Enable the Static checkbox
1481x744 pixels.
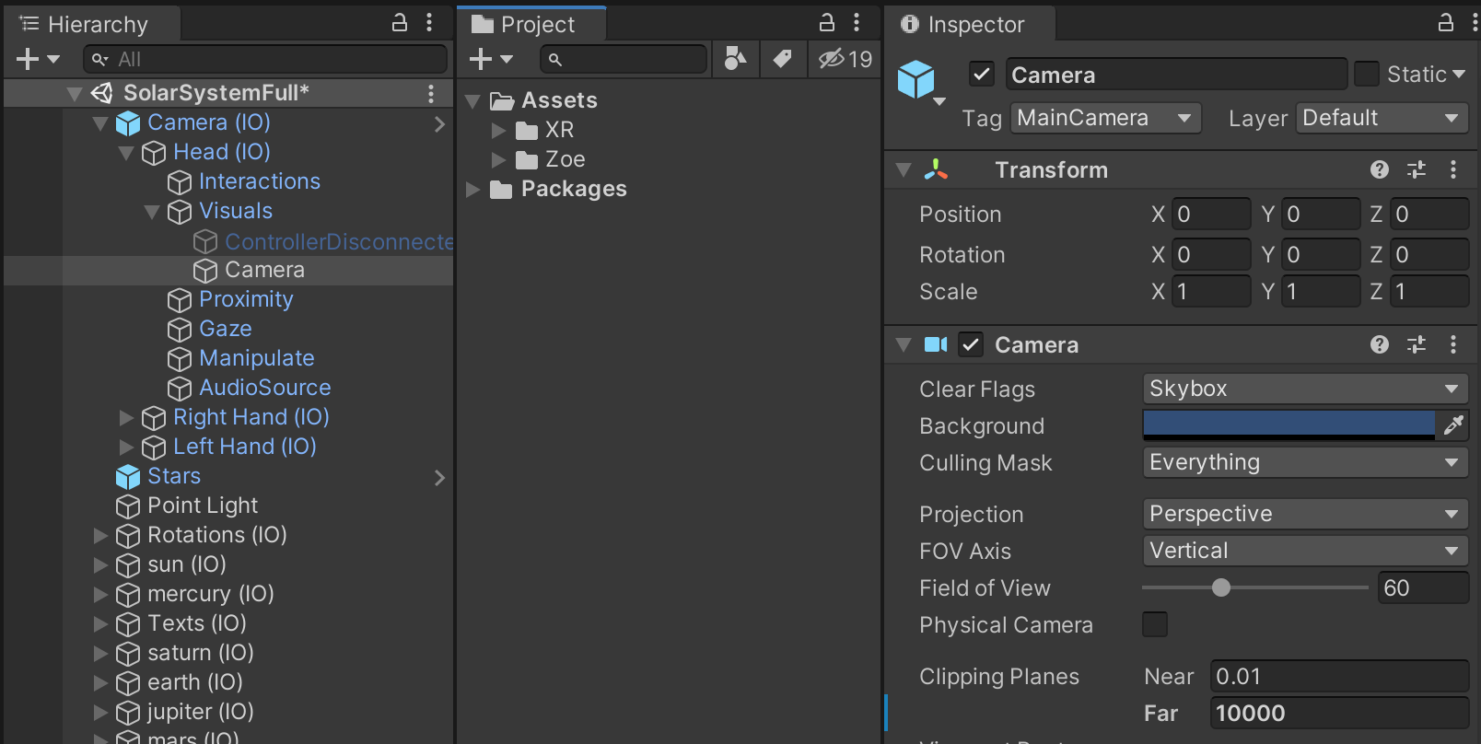click(1367, 74)
